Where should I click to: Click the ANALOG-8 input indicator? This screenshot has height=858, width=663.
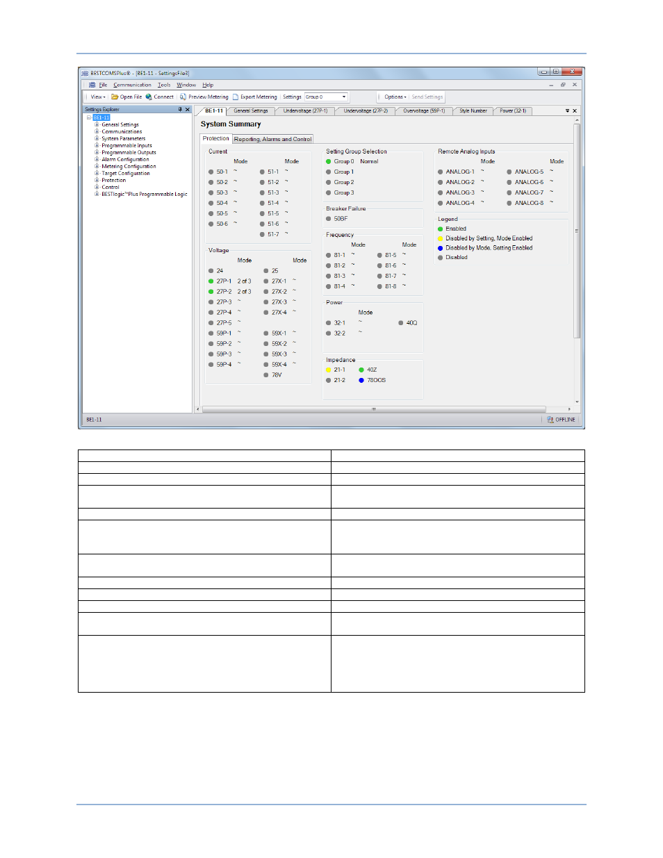(x=509, y=203)
